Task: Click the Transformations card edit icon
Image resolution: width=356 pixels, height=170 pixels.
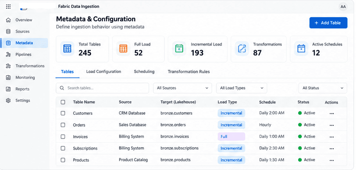Action: (x=242, y=48)
